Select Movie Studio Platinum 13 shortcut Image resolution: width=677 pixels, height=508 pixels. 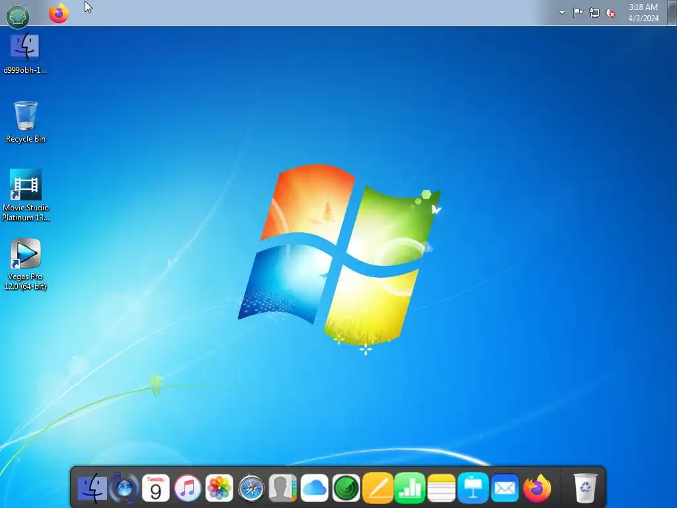click(x=26, y=195)
